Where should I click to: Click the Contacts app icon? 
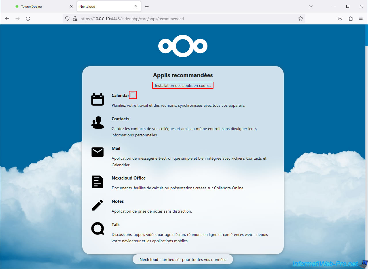(x=98, y=123)
